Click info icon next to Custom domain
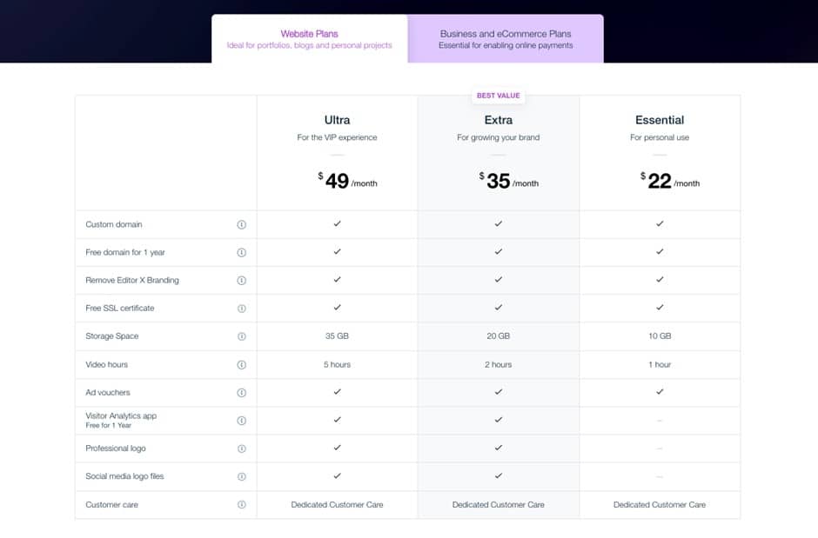818x538 pixels. click(242, 224)
